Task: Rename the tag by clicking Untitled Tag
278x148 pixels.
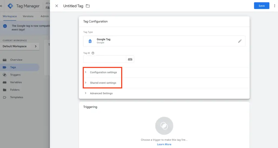Action: tap(73, 6)
